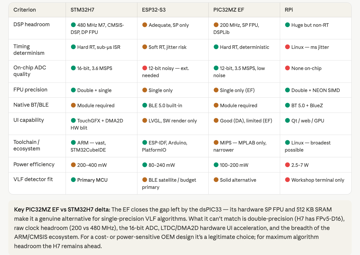Screen dimensions: 360x255
Task: Click the green dot next to 'BLE 5.0 built-in'
Action: [x=145, y=105]
